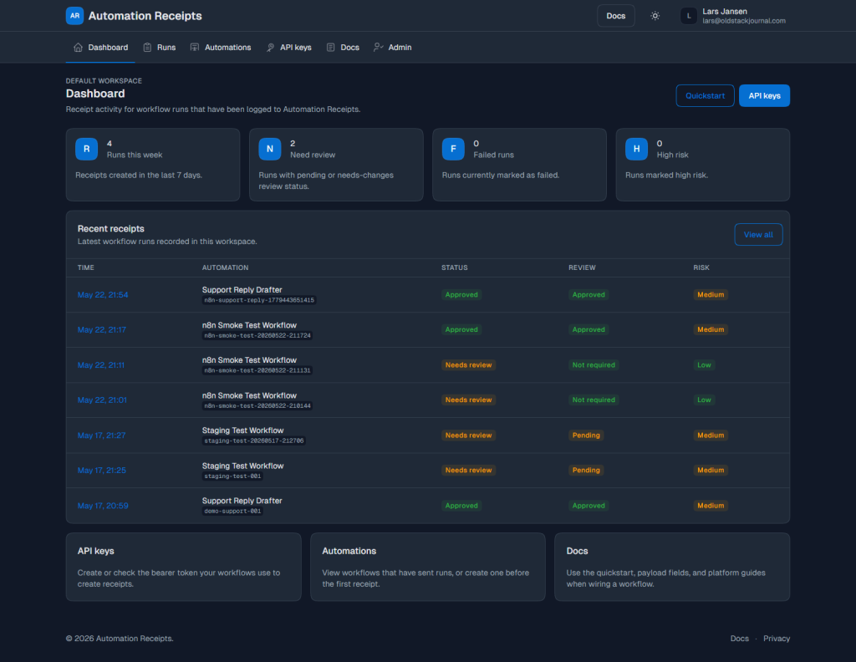This screenshot has height=662, width=856.
Task: Open the Privacy link in the footer
Action: click(777, 639)
